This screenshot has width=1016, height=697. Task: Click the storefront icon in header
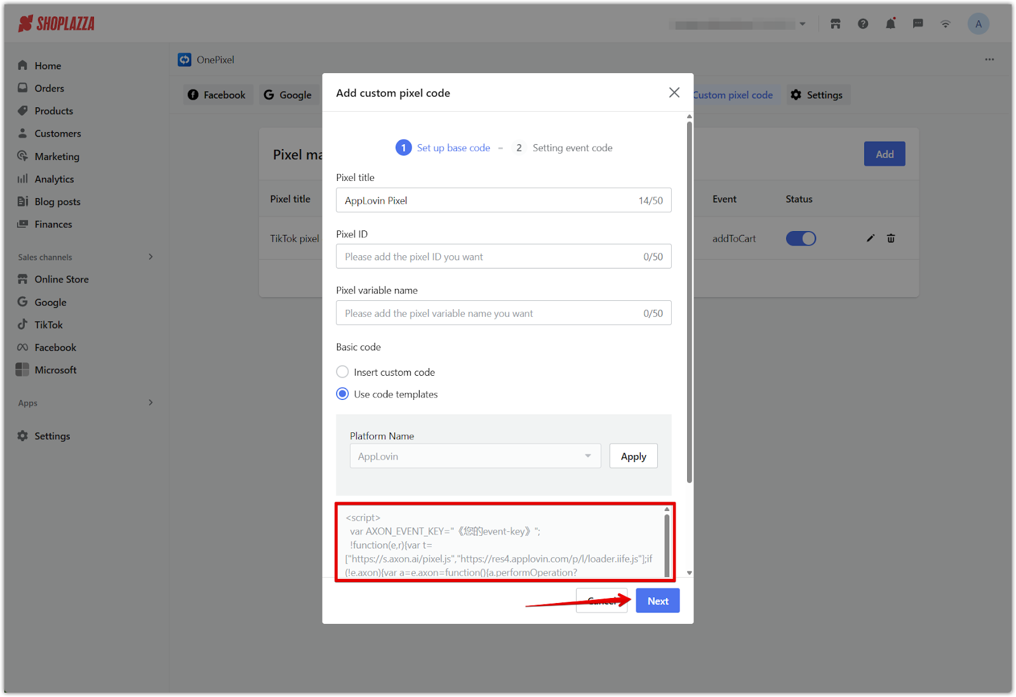[836, 24]
